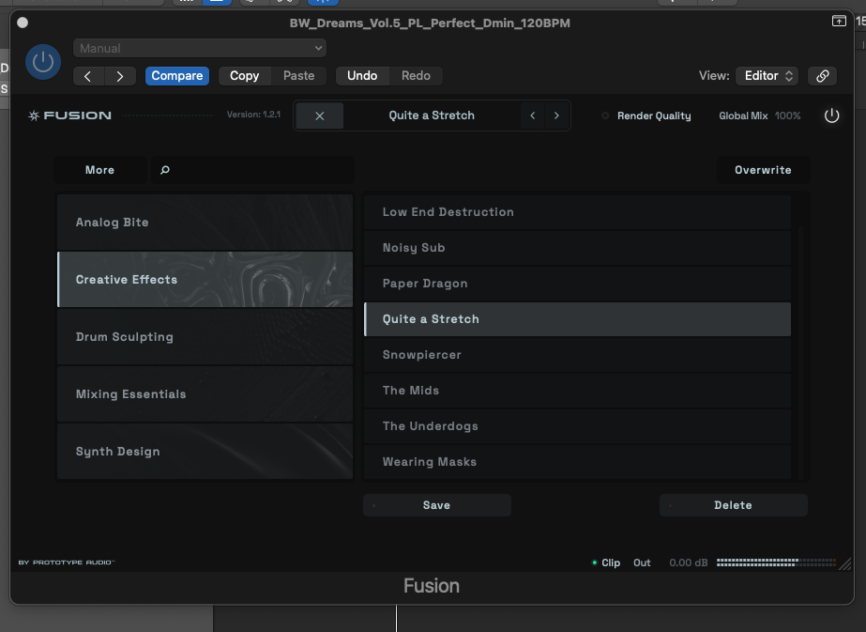
Task: Close the preset browser with X icon
Action: click(320, 116)
